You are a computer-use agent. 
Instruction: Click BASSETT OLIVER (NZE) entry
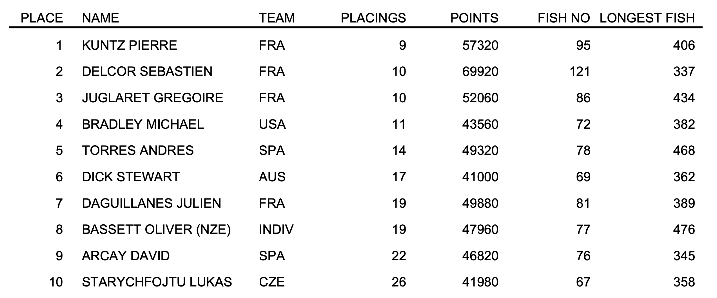pyautogui.click(x=156, y=229)
